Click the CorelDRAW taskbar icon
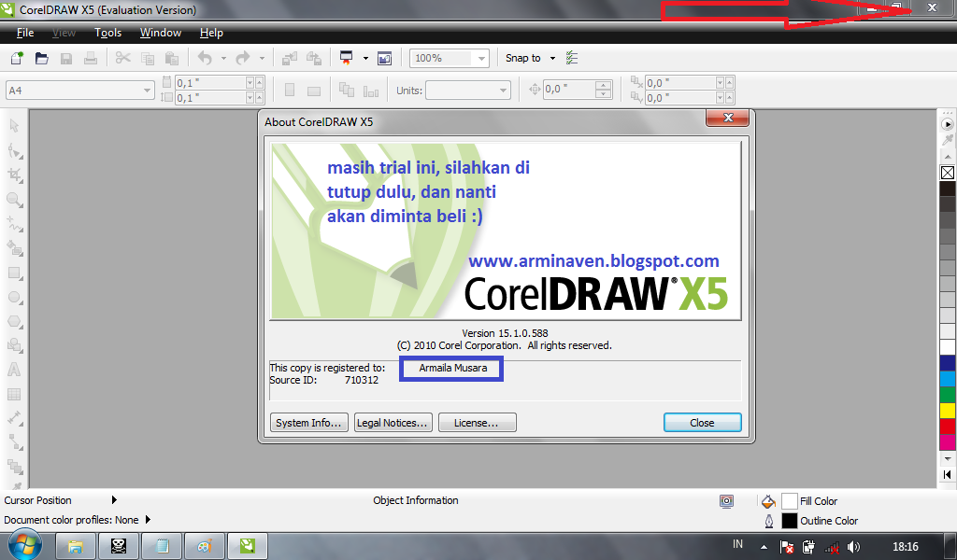Image resolution: width=957 pixels, height=560 pixels. (x=247, y=546)
